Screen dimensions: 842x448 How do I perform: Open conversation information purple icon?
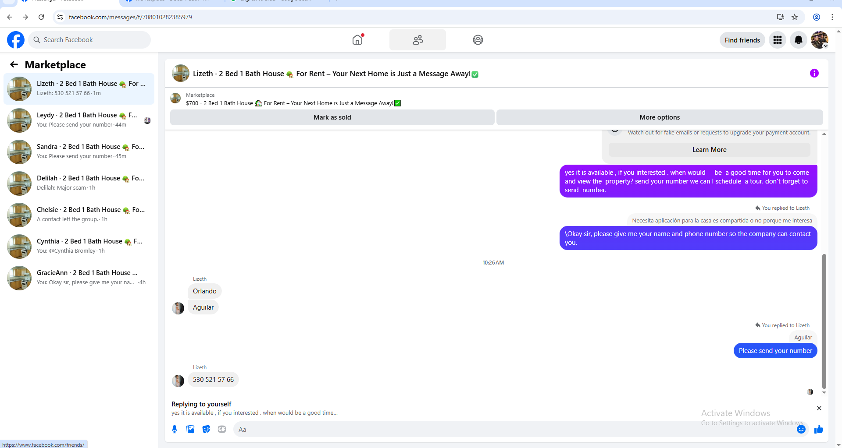coord(814,74)
